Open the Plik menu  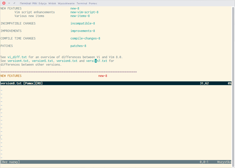(35, 3)
